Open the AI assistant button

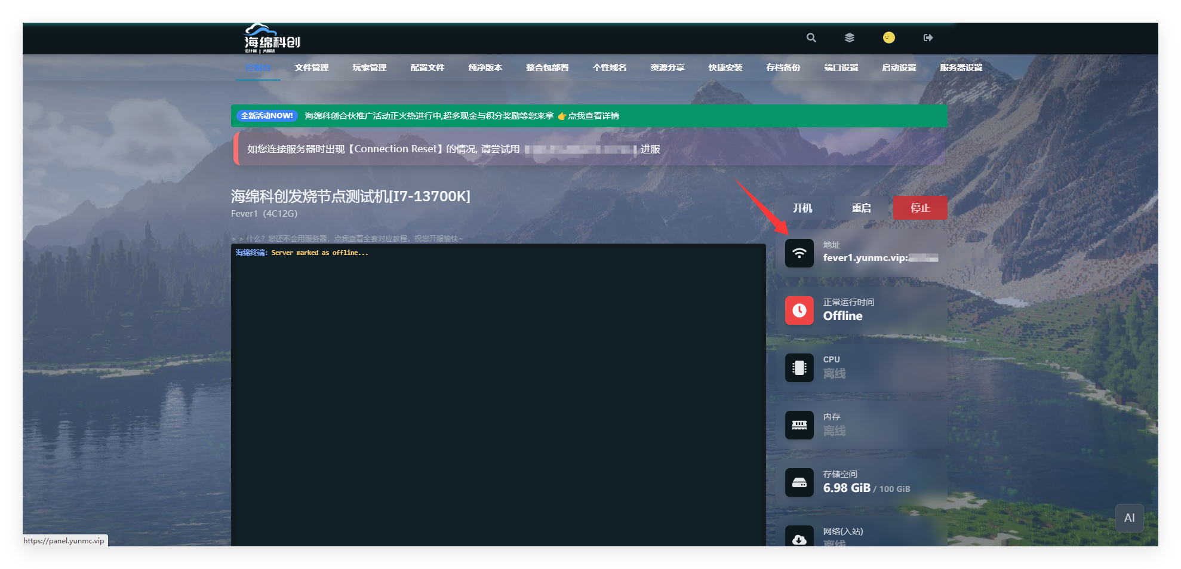(1129, 518)
